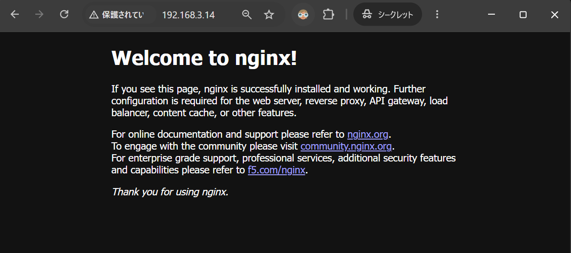Open the Chrome three-dot menu
Screen dimensions: 571x253
pyautogui.click(x=437, y=15)
